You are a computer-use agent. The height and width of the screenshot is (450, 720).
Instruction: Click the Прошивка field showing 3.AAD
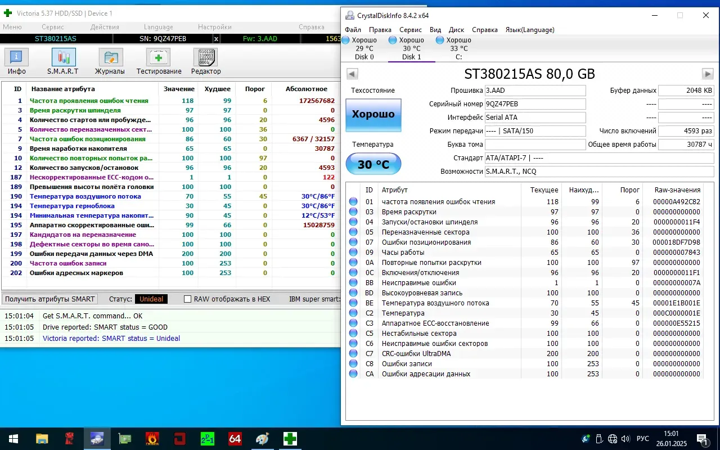click(x=535, y=91)
